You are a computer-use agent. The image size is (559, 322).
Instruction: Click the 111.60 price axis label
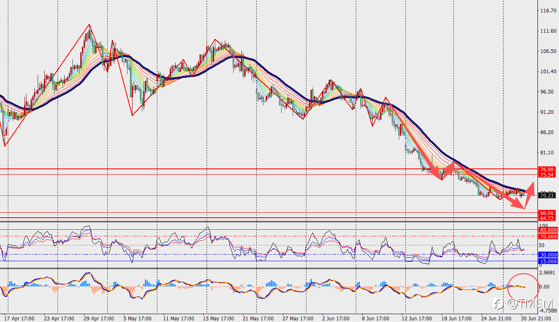coord(548,31)
